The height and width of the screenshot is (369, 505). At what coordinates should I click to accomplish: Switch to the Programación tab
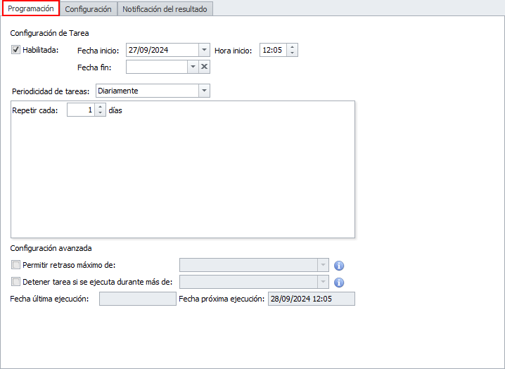pos(31,8)
